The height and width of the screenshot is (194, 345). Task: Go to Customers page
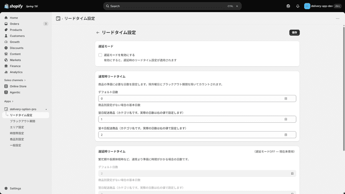17,36
